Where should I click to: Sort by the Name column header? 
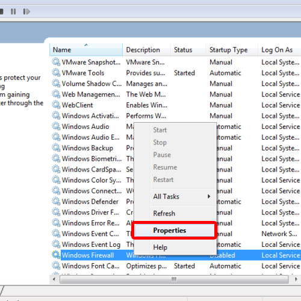point(86,49)
